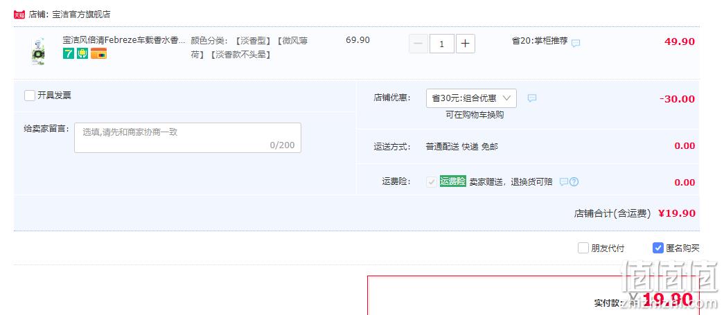Click the Tmall logo icon beside 店铺

click(19, 15)
